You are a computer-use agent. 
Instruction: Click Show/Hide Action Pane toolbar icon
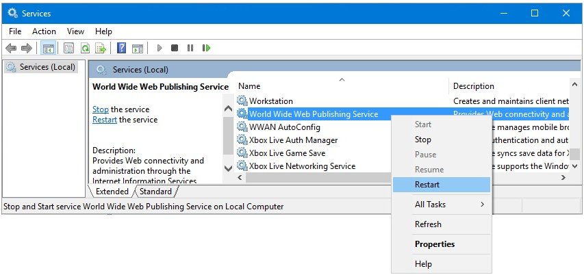click(138, 48)
